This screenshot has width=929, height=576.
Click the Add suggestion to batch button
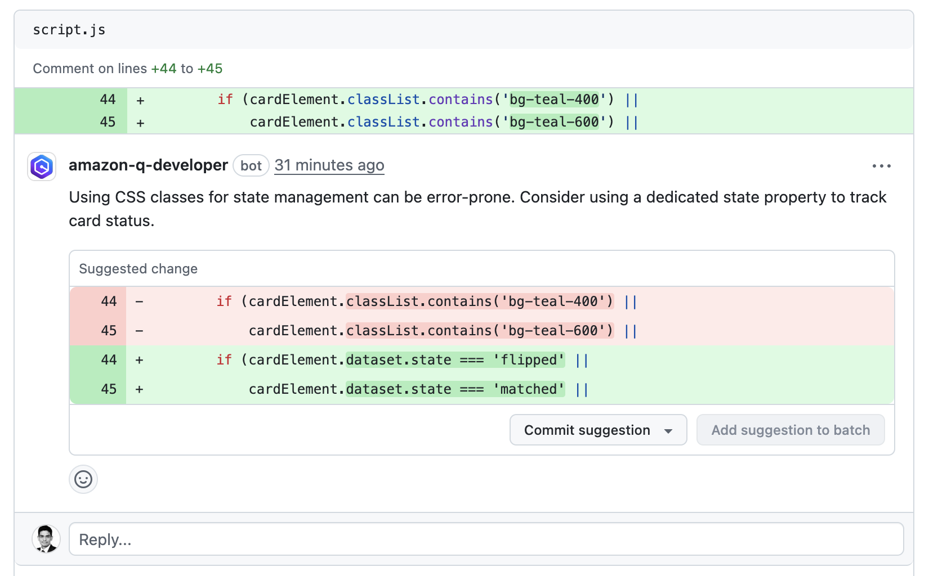[790, 430]
